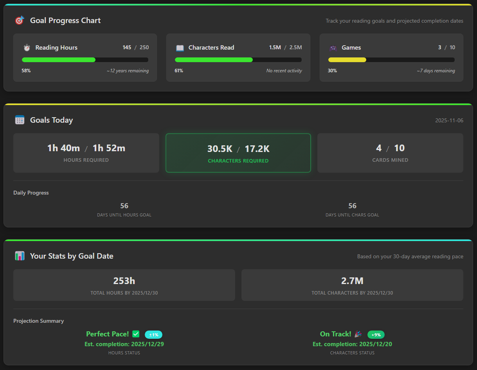Click the party popper icon next to On Track
Screen dimensions: 477x370
[358, 334]
